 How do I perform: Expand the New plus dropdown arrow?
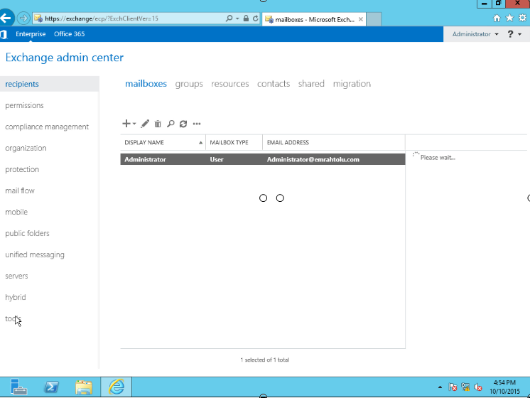134,124
